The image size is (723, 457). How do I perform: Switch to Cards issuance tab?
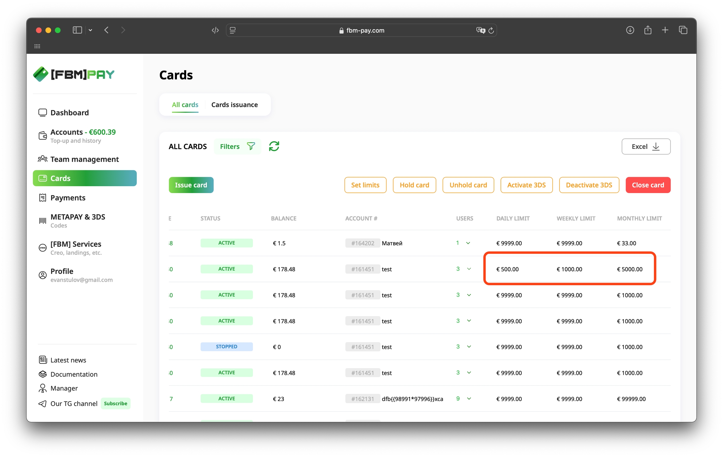(x=234, y=105)
